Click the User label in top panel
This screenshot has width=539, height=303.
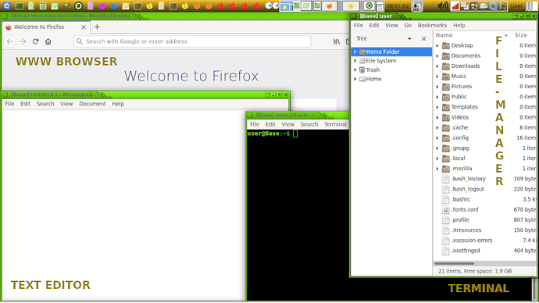(x=516, y=5)
